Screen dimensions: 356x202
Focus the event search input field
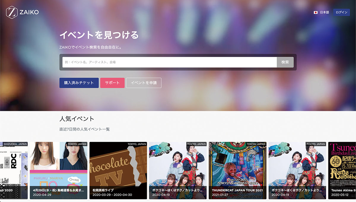pos(169,62)
